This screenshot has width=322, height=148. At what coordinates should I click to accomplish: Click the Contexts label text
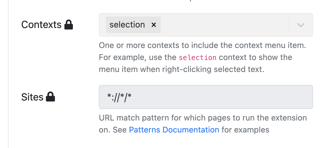tap(41, 24)
